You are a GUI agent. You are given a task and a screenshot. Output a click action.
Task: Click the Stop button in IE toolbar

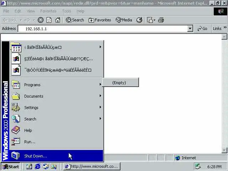pos(41,20)
